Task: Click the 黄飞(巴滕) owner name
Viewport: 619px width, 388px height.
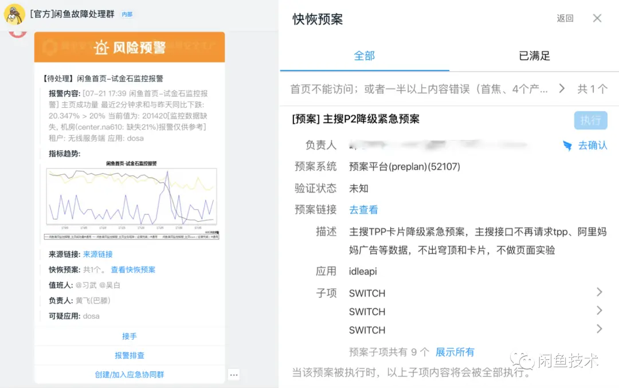Action: click(93, 300)
